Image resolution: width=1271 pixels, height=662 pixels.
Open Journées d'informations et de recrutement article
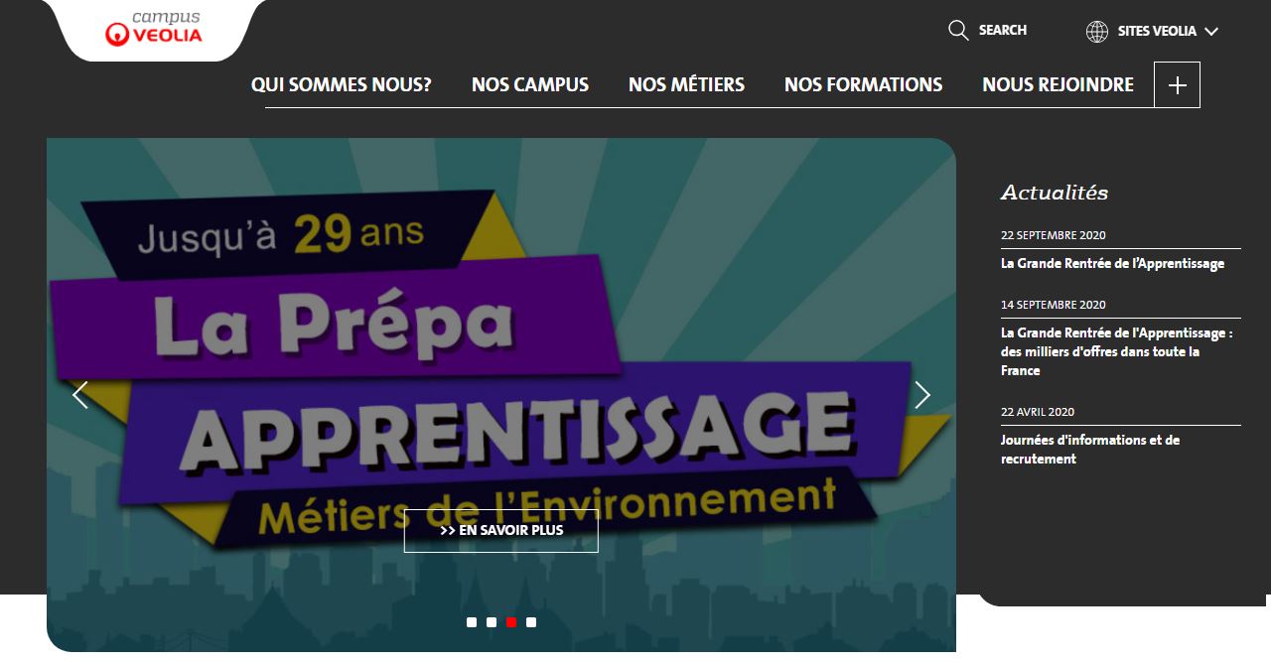[x=1090, y=449]
